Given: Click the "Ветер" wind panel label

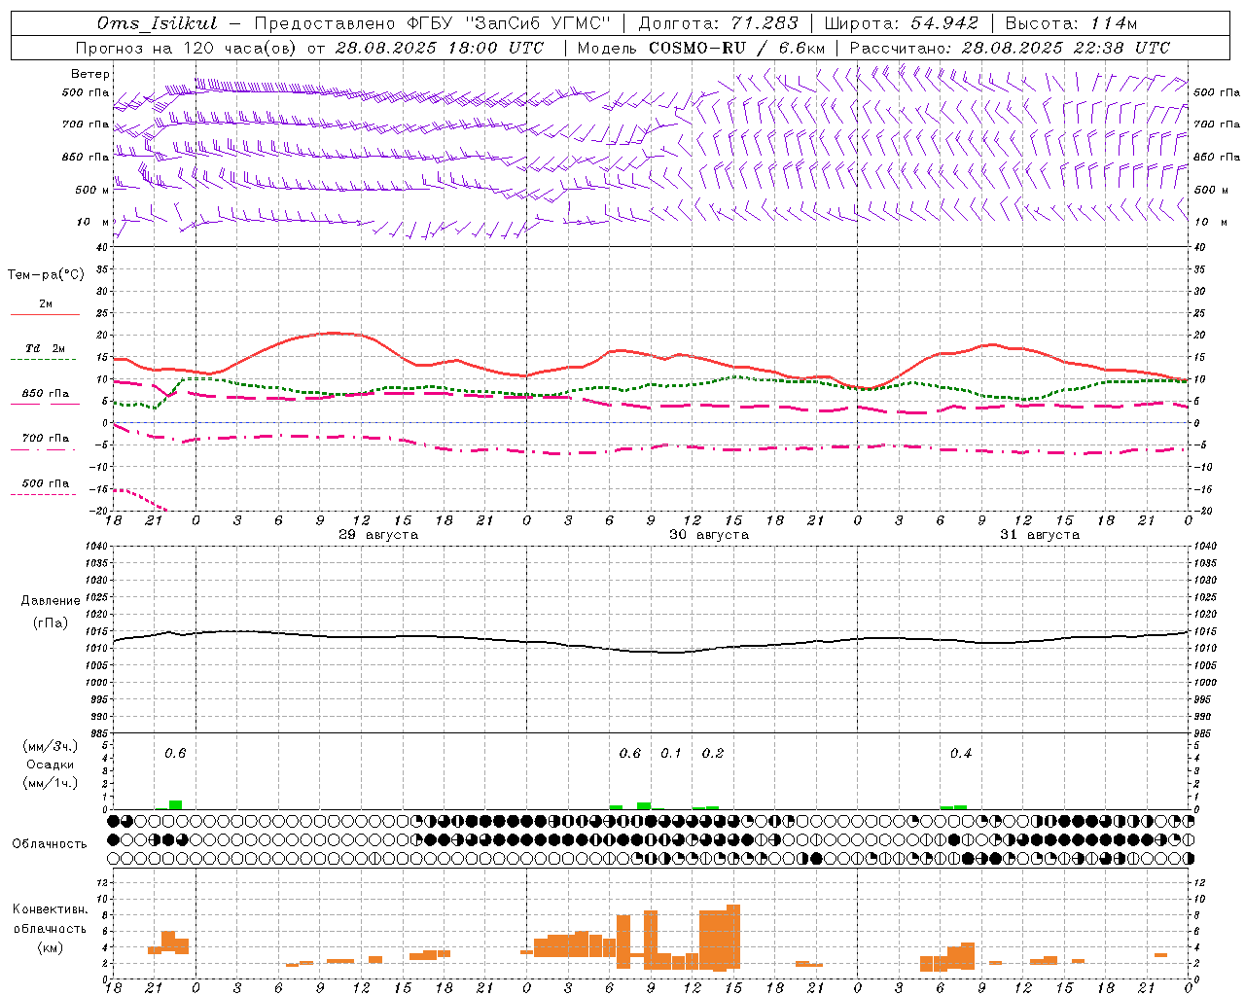Looking at the screenshot, I should tap(90, 74).
